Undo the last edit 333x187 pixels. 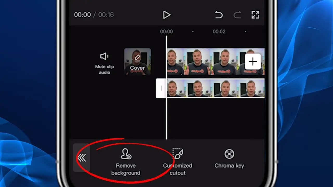[219, 15]
